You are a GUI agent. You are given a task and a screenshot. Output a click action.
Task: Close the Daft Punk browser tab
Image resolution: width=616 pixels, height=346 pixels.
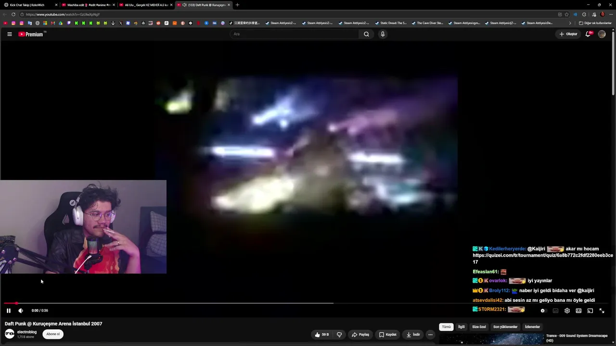(229, 5)
